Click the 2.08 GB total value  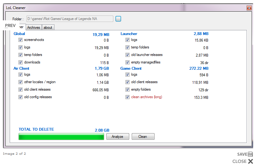[102, 130]
